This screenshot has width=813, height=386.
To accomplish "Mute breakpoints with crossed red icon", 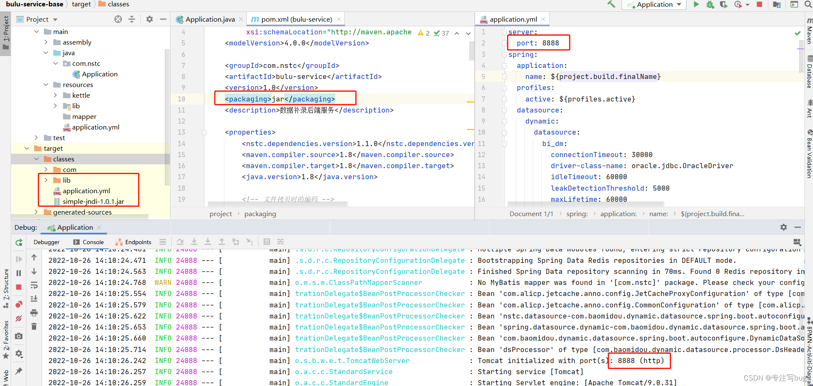I will click(x=18, y=317).
